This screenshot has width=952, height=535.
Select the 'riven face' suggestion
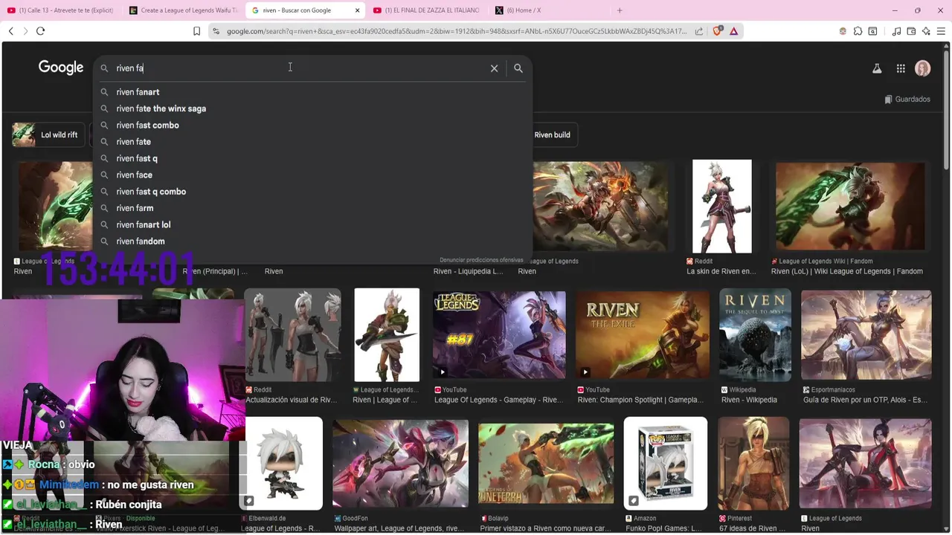click(312, 175)
